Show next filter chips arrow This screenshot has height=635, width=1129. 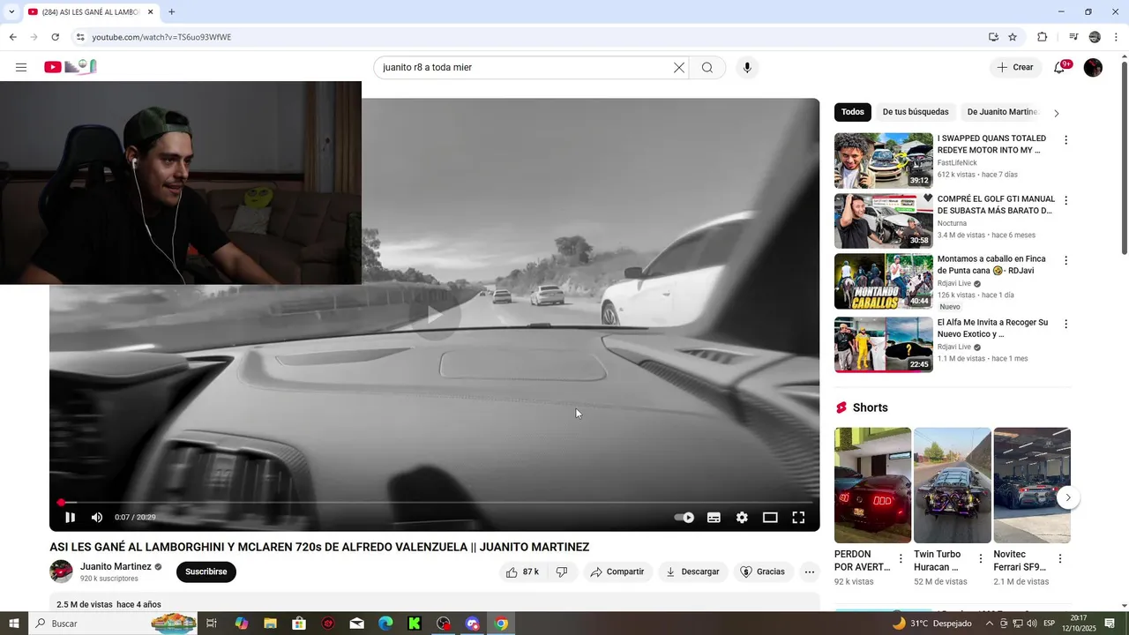click(x=1057, y=113)
